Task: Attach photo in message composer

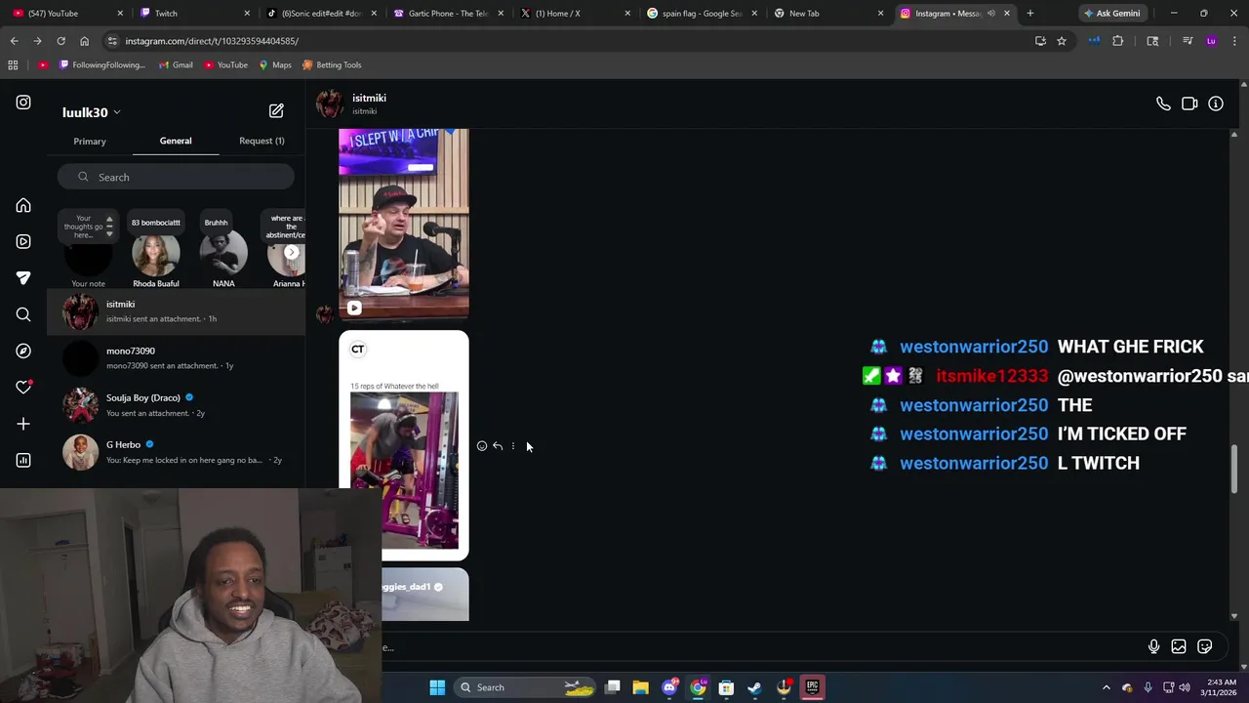Action: point(1179,646)
